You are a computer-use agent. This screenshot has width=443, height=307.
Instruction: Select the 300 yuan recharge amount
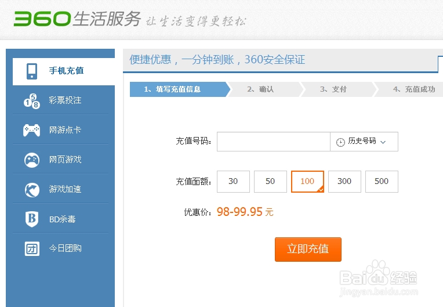tap(344, 182)
